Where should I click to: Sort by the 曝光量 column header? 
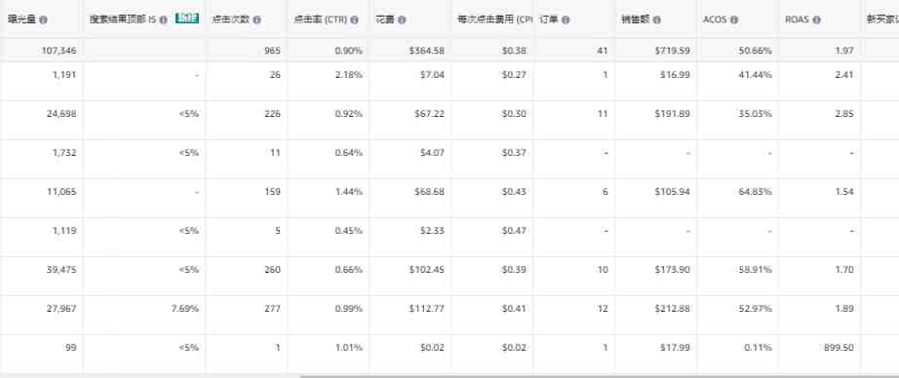click(21, 20)
